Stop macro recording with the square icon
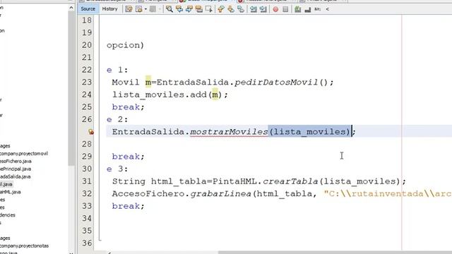 [x=285, y=9]
